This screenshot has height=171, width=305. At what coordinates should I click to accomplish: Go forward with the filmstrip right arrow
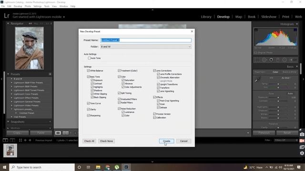(30, 140)
